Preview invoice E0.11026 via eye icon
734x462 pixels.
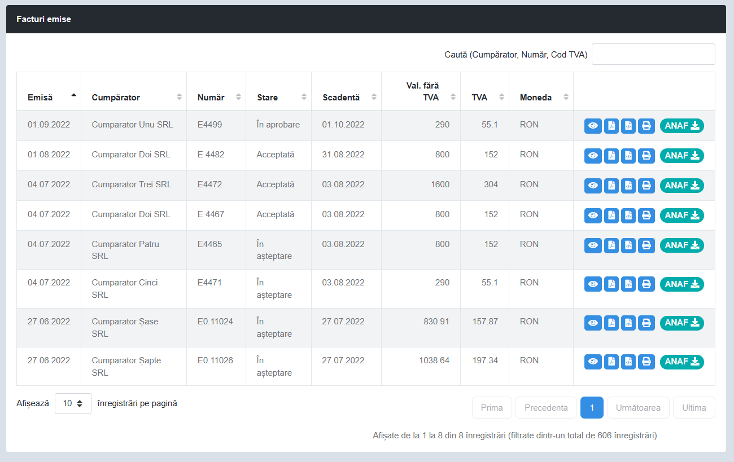pyautogui.click(x=593, y=362)
